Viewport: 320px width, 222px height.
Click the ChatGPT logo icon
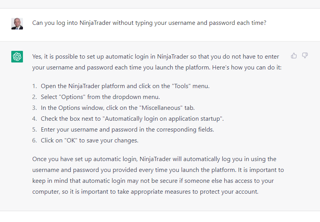pos(17,57)
